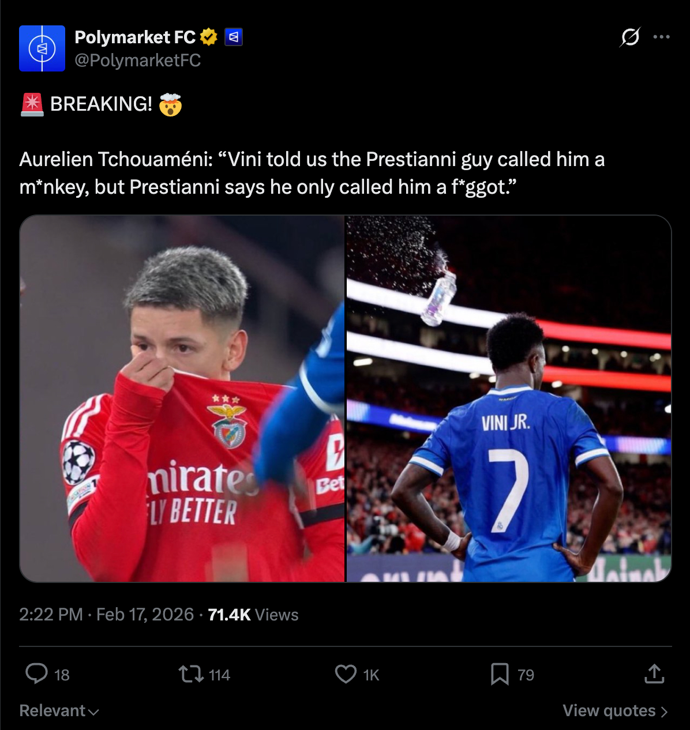Click the 2:22 PM Feb 17, 2026 timestamp
This screenshot has width=690, height=730.
(106, 615)
